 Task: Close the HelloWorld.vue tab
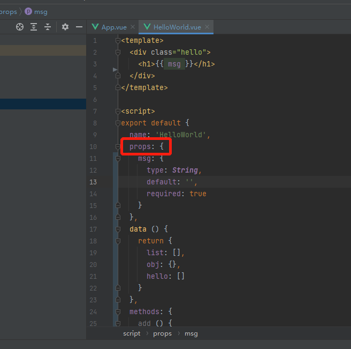[x=207, y=27]
